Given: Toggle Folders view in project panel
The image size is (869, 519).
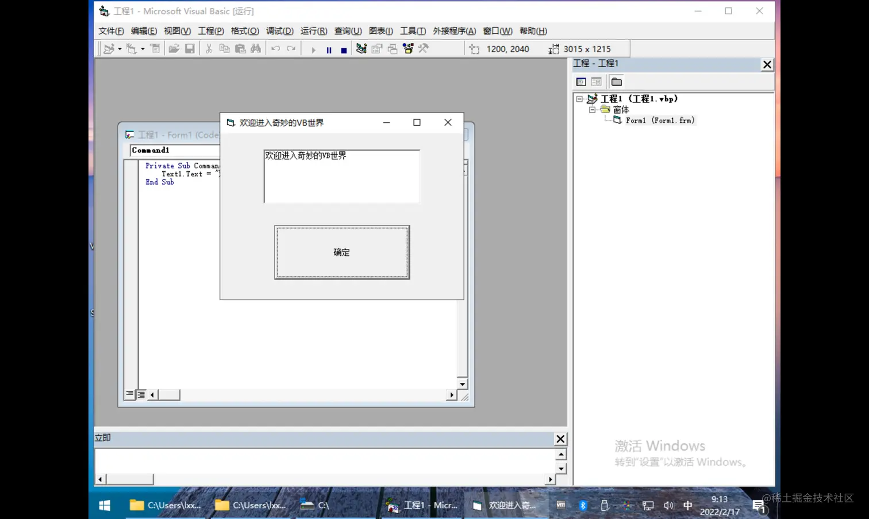Looking at the screenshot, I should [617, 82].
